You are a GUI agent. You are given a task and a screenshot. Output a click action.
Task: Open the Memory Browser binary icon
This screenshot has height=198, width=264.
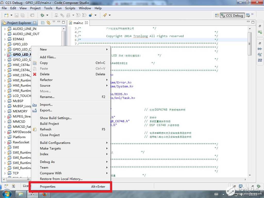click(x=260, y=60)
